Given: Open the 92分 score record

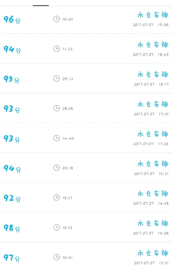Looking at the screenshot, I should coord(86,198).
